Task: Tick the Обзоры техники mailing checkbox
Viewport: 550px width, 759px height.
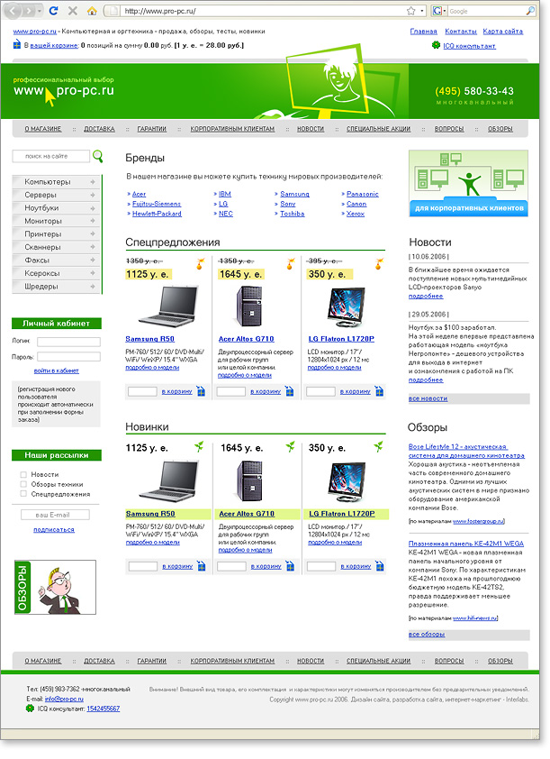Action: click(x=23, y=484)
